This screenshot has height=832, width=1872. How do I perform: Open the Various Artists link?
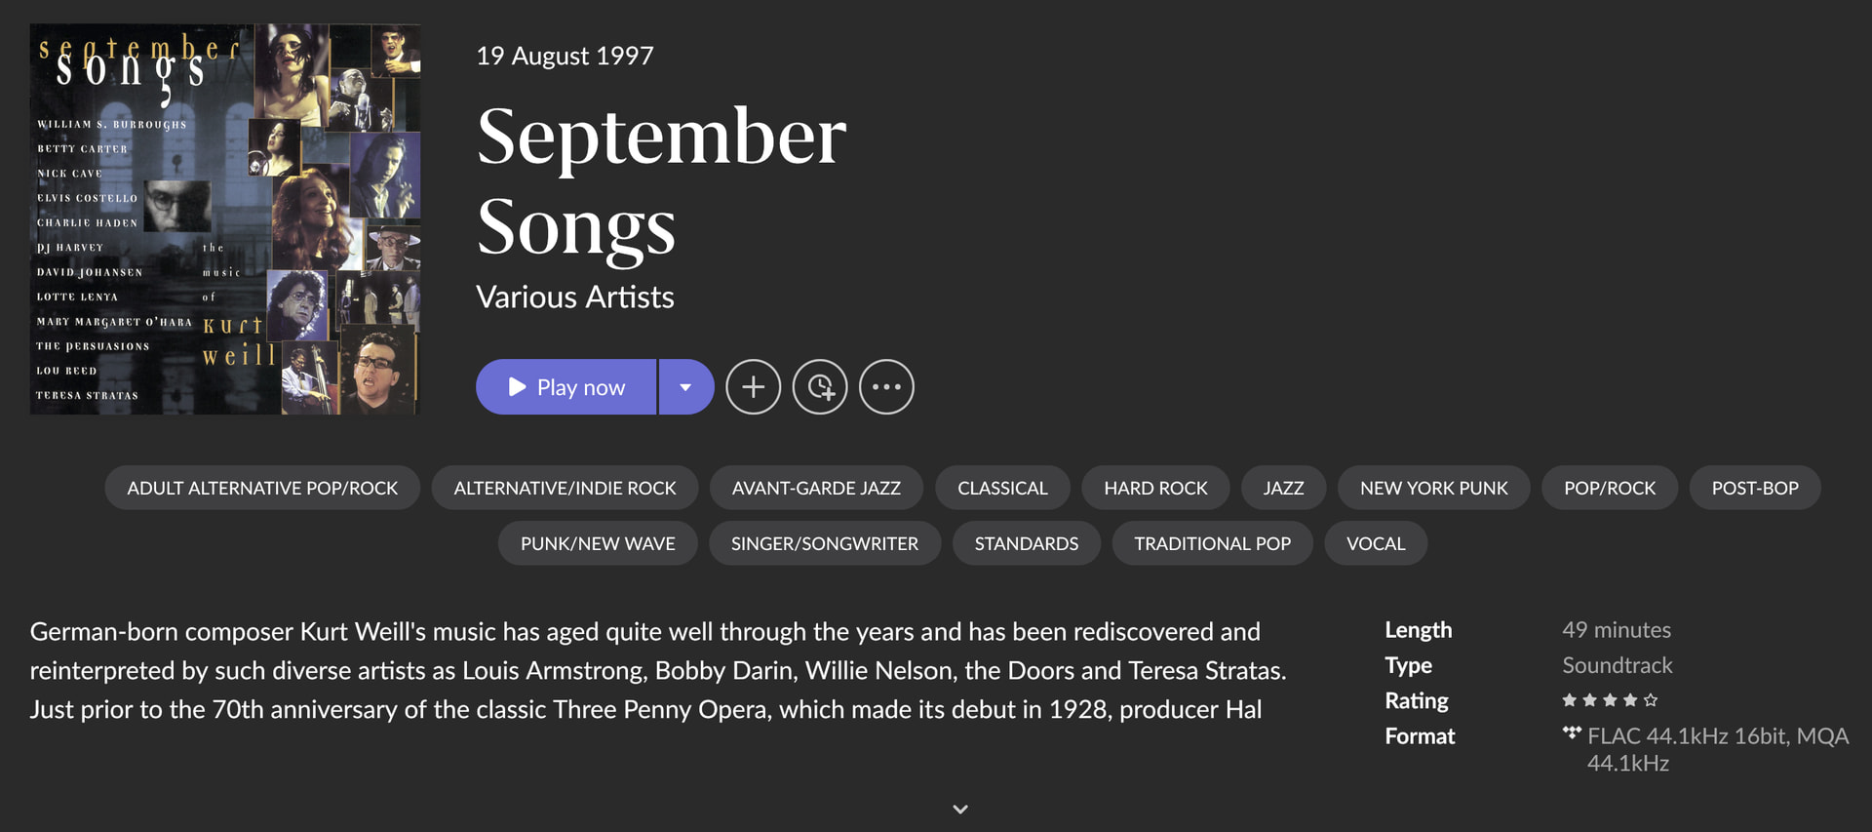(x=575, y=297)
